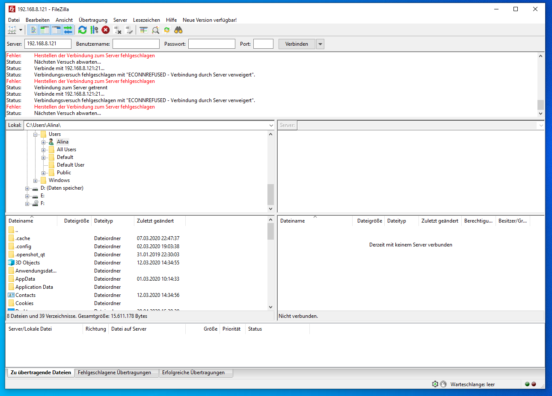This screenshot has height=396, width=552.
Task: Expand the Windows tree folder
Action: [35, 180]
